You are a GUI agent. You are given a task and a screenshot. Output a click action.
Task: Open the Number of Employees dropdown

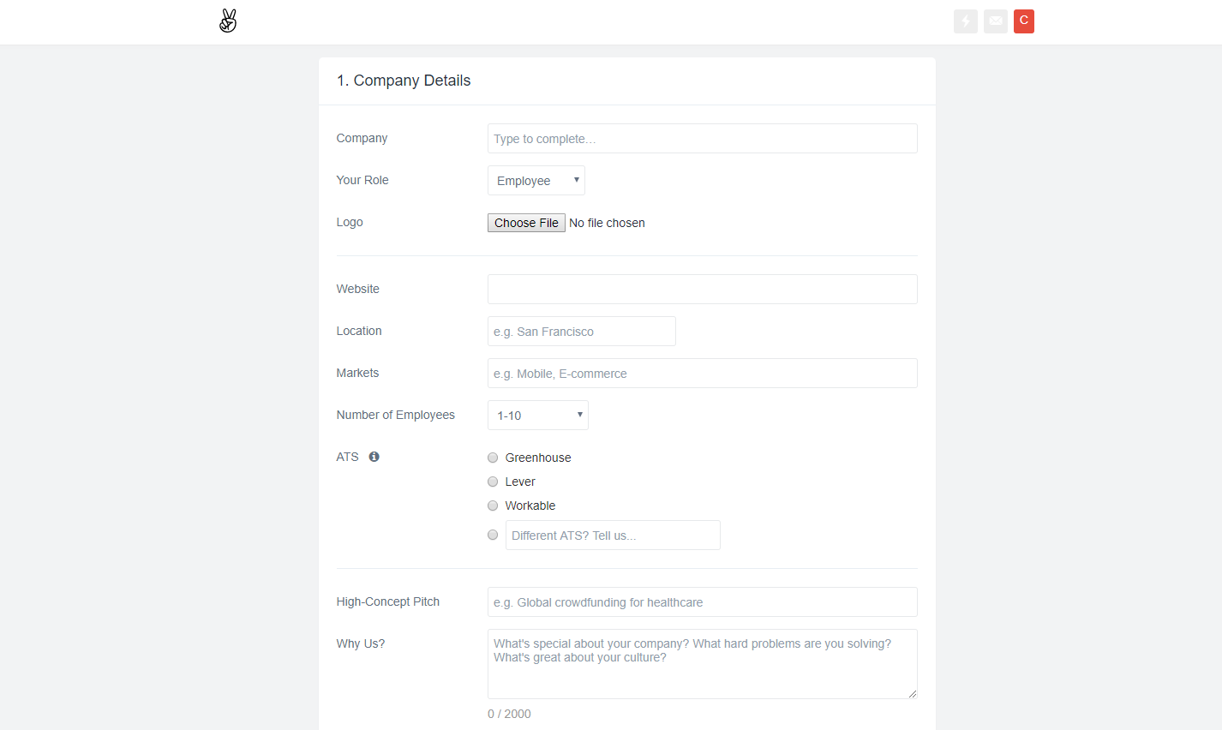pos(538,416)
